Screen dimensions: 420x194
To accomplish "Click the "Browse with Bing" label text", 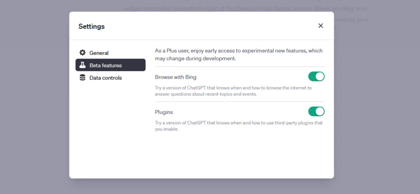I will point(176,77).
